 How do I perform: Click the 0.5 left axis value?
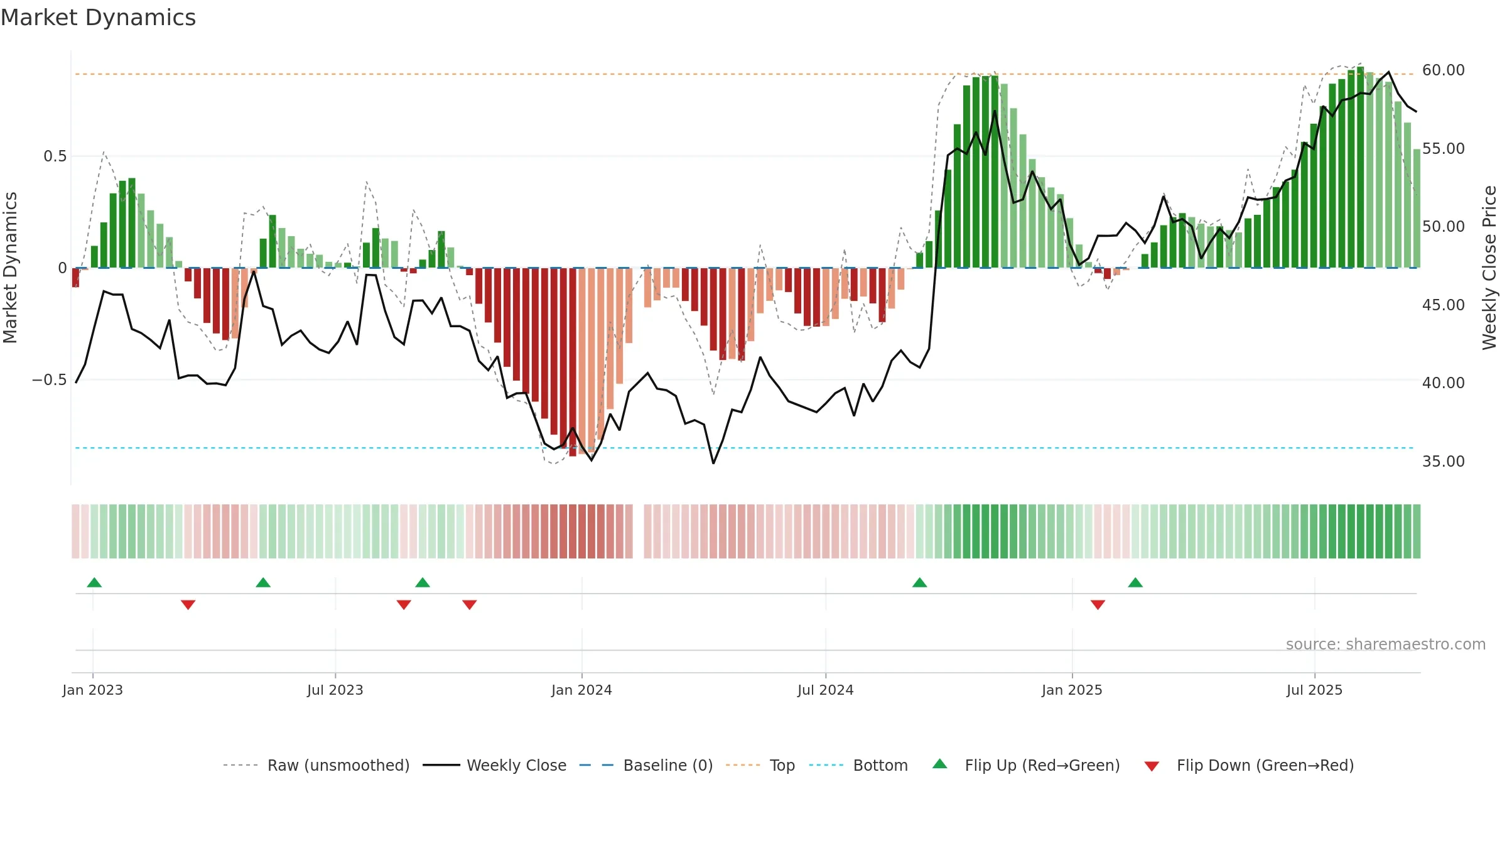point(55,156)
